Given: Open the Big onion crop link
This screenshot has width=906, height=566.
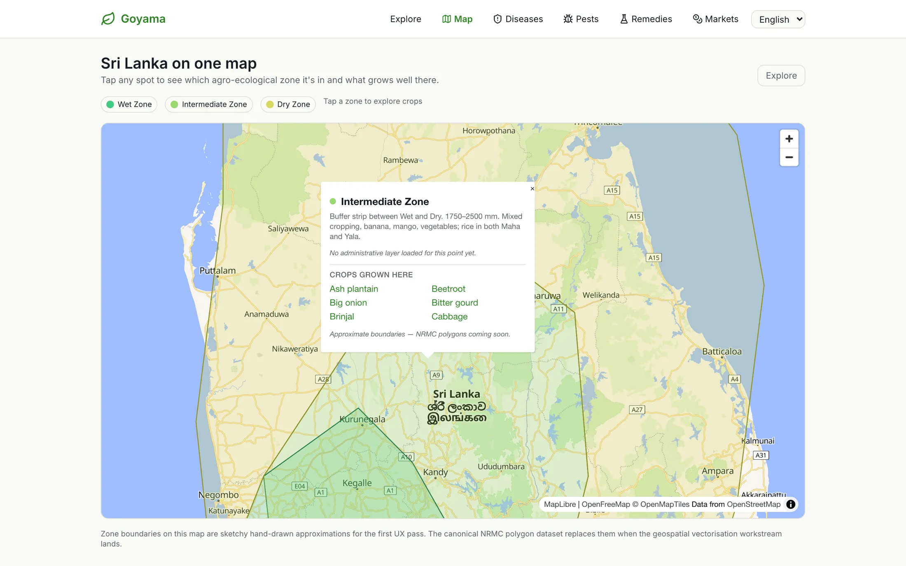Looking at the screenshot, I should click(348, 303).
